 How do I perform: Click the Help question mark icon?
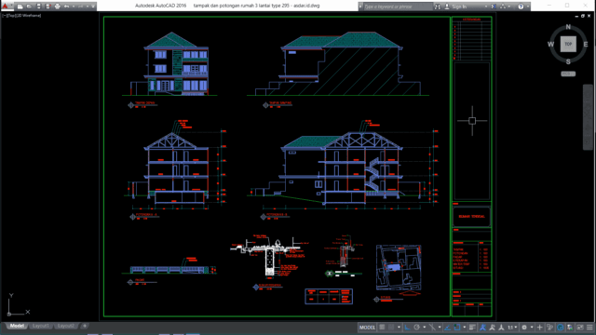click(521, 7)
